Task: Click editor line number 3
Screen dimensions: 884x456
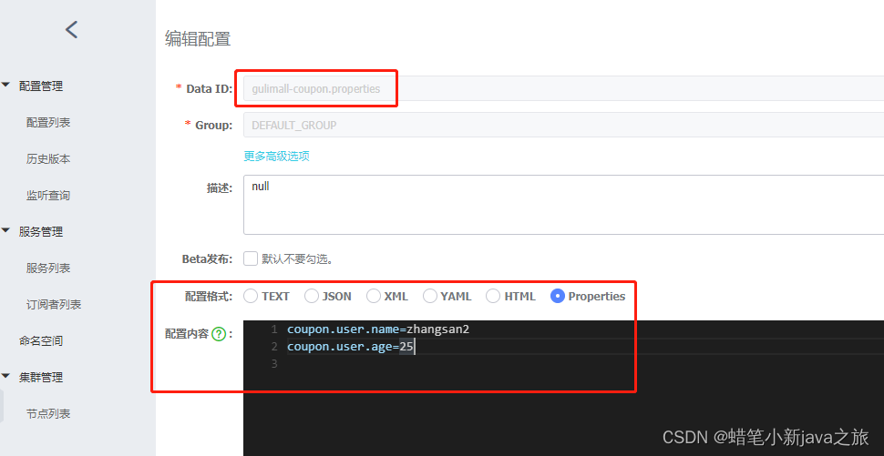Action: [274, 364]
